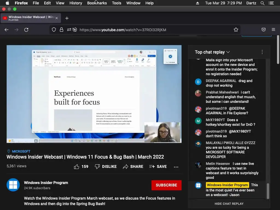Click MALAYALI PWOLI ALLE GYZZZ username

230,143
